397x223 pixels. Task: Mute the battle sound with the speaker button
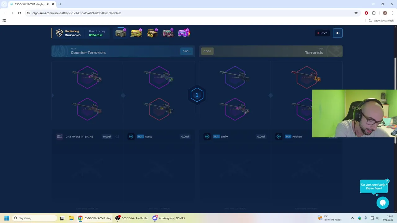tap(338, 33)
